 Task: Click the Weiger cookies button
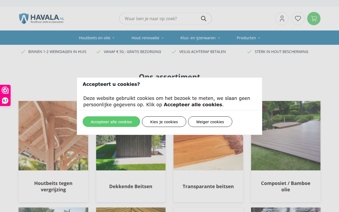(x=210, y=122)
